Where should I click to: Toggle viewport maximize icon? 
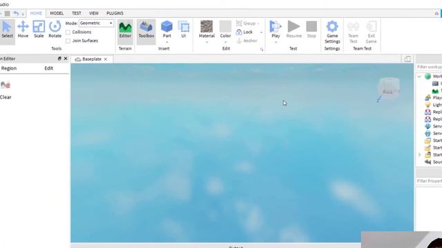click(x=407, y=59)
